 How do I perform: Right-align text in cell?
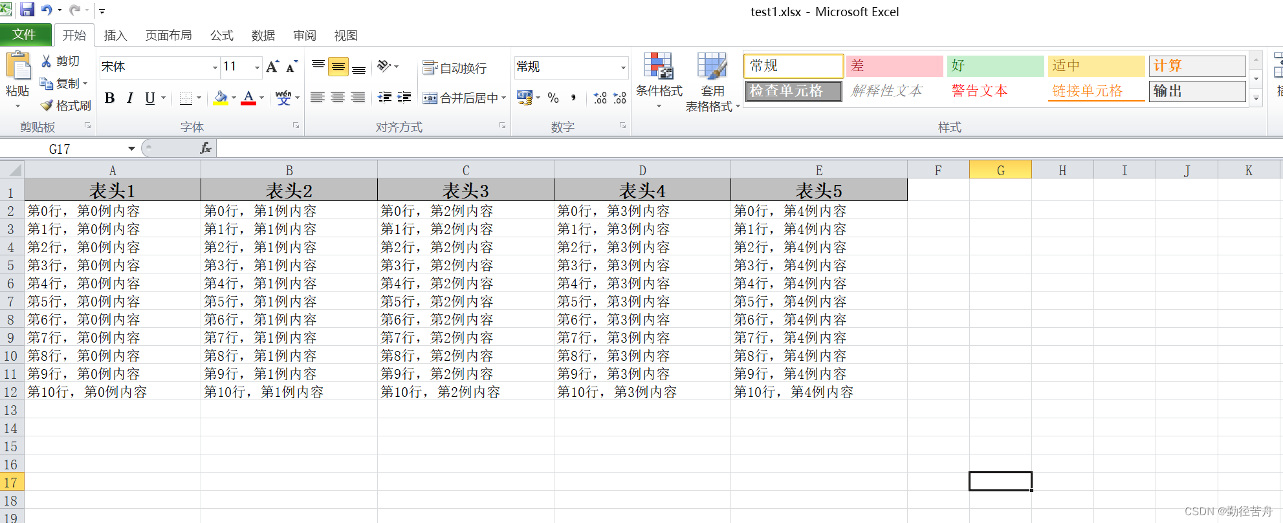(358, 98)
